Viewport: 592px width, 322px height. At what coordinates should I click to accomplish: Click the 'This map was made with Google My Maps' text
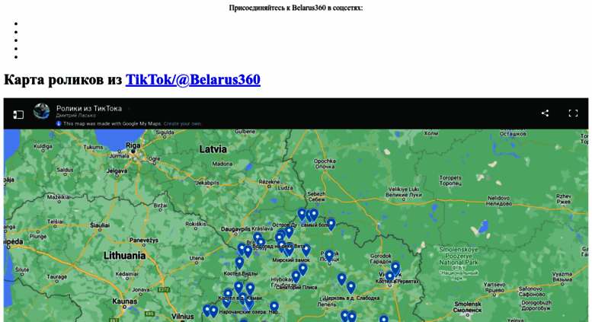[112, 123]
